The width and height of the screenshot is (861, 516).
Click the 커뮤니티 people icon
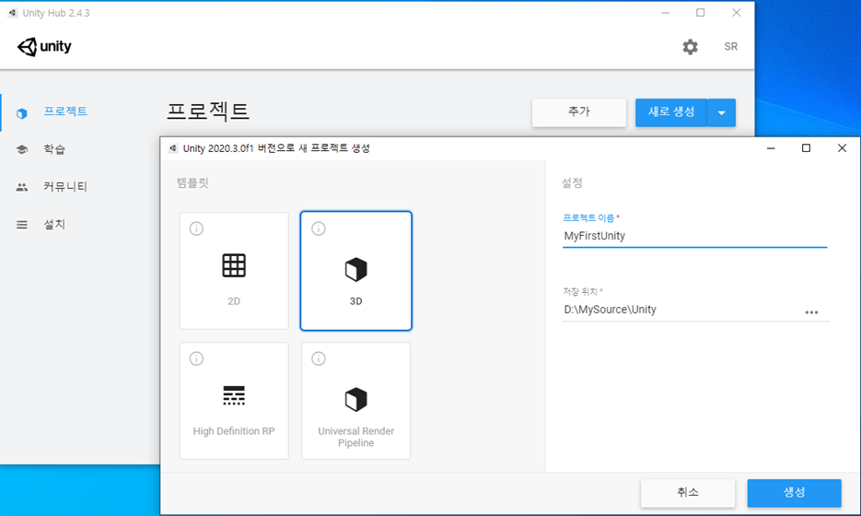pyautogui.click(x=22, y=187)
